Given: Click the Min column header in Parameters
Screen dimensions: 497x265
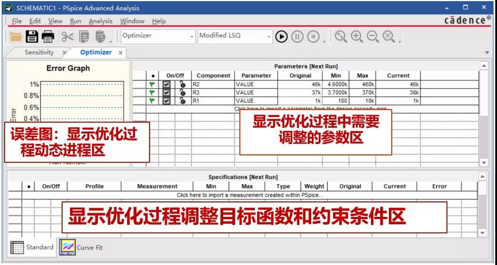Looking at the screenshot, I should [336, 76].
